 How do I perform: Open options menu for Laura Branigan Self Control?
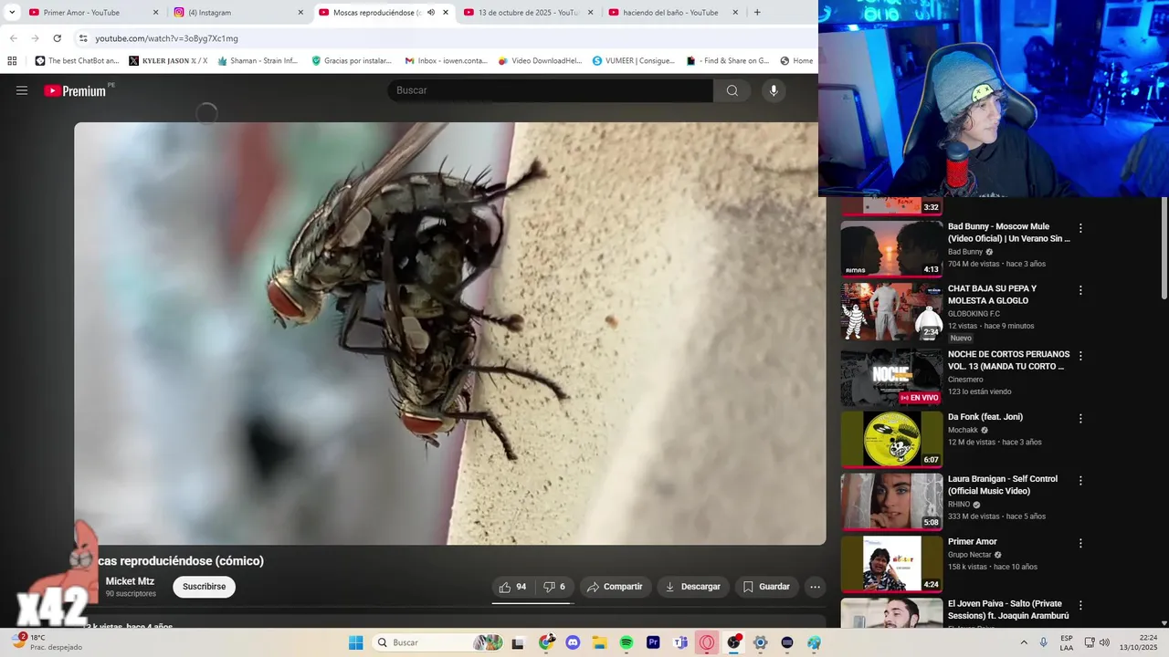(x=1080, y=480)
